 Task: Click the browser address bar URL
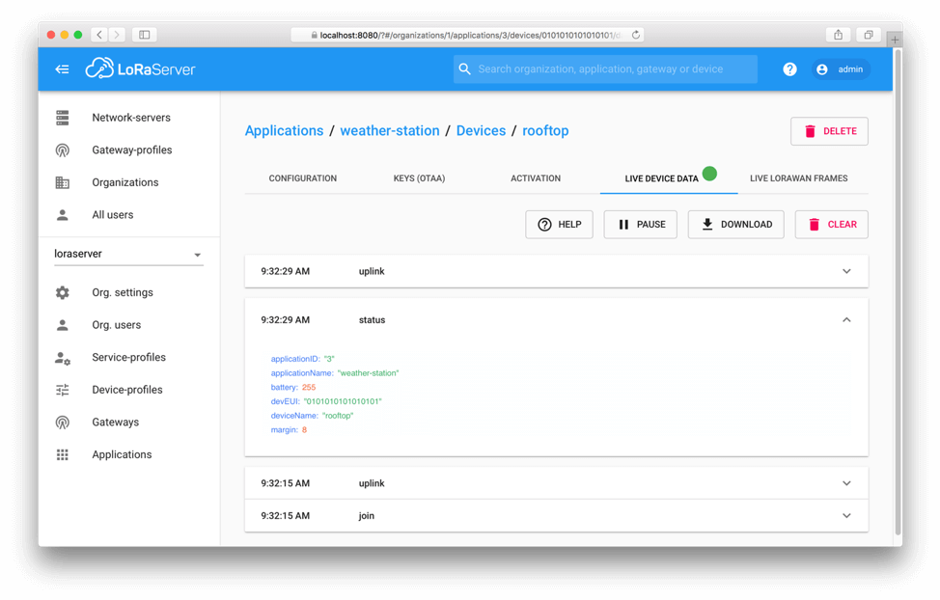click(470, 35)
